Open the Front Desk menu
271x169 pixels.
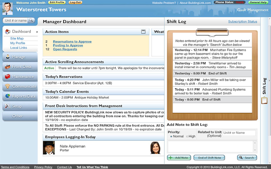pyautogui.click(x=20, y=67)
